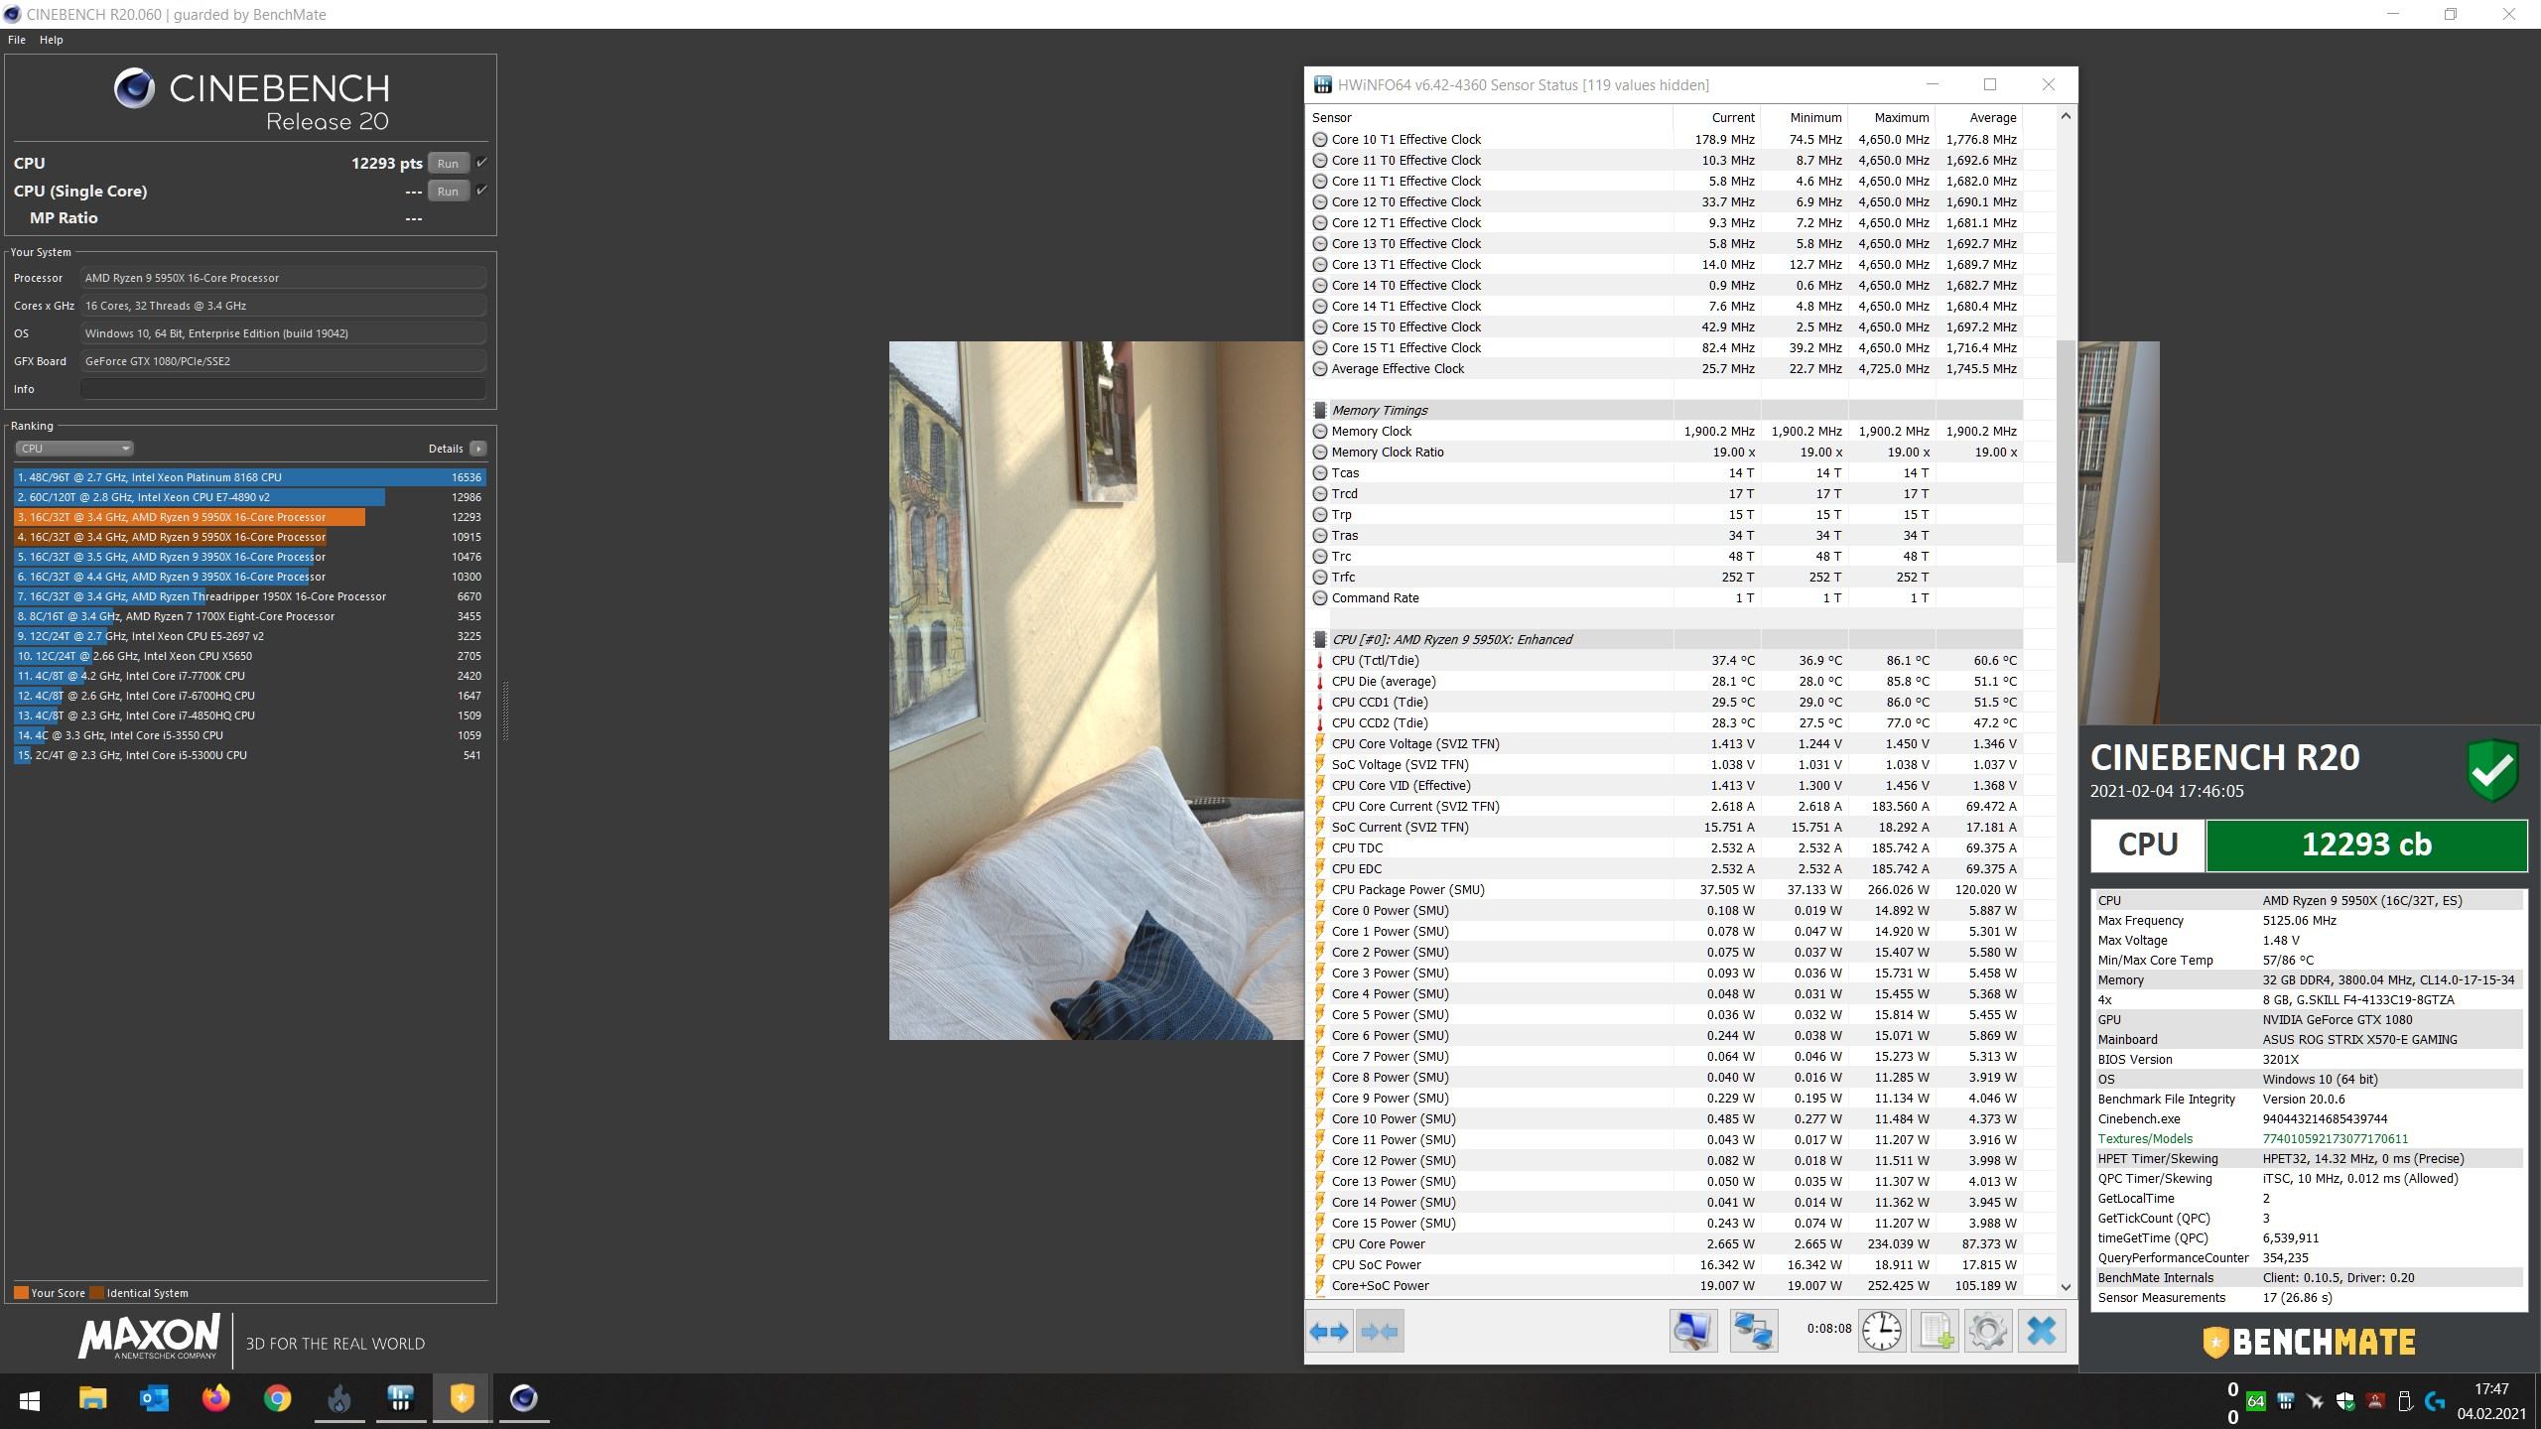Run the CPU (Single Core) benchmark
Image resolution: width=2541 pixels, height=1429 pixels.
tap(448, 192)
